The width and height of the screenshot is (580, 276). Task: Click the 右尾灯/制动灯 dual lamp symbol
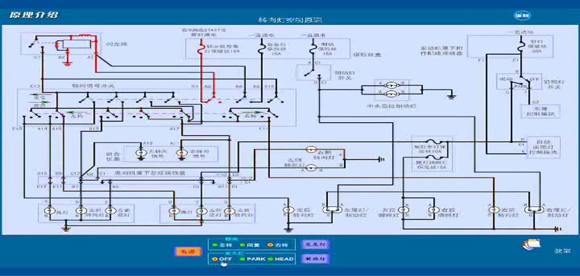click(534, 210)
